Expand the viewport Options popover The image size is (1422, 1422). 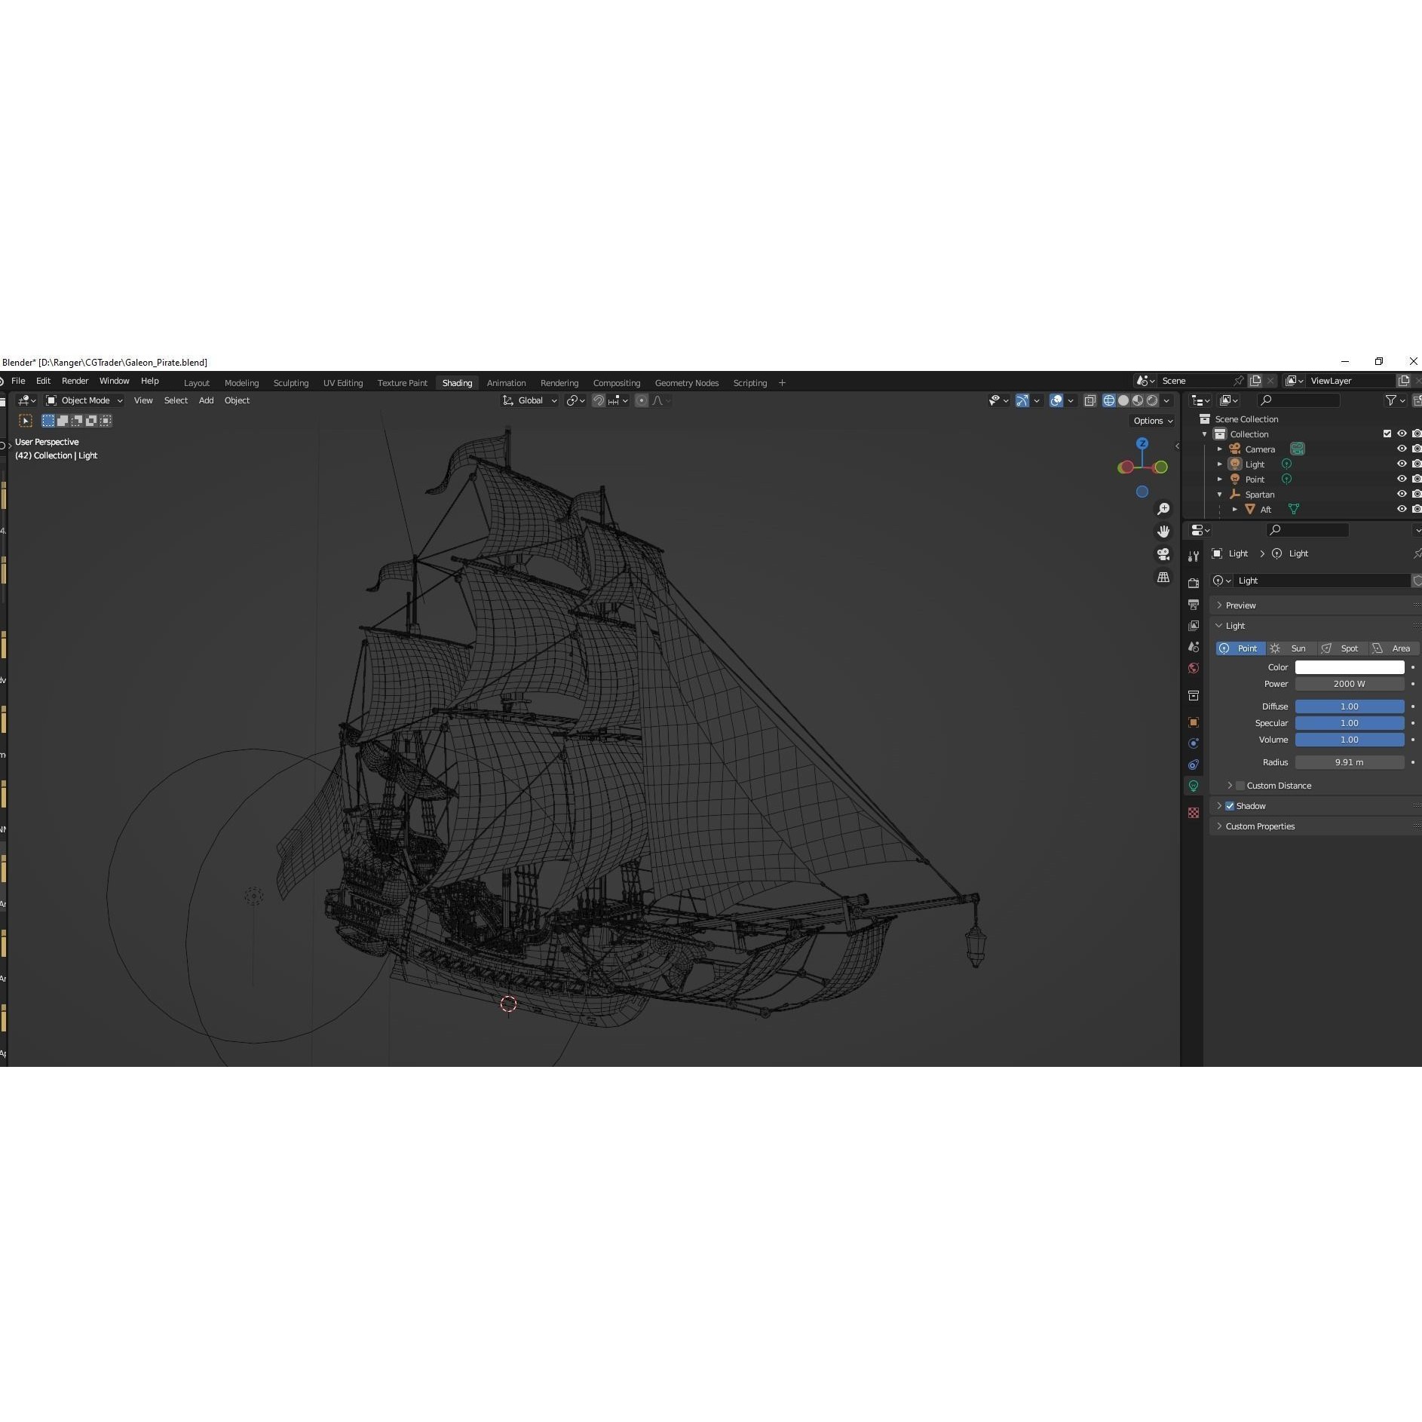tap(1152, 421)
